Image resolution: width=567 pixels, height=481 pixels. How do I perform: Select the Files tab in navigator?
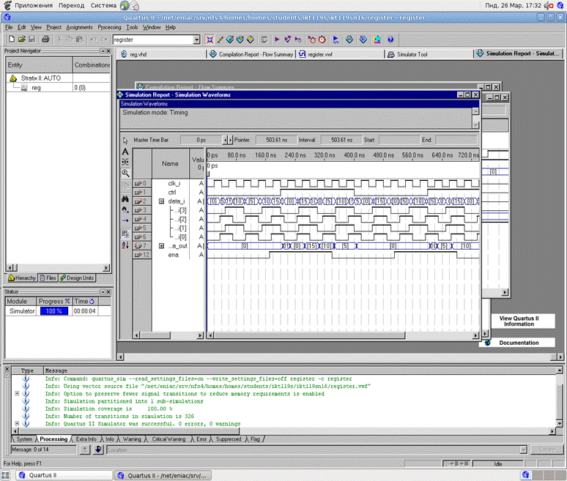click(48, 278)
